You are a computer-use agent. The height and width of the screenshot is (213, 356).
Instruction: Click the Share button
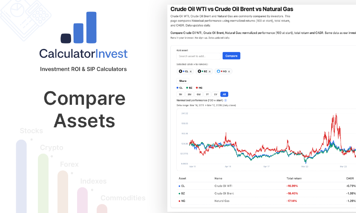click(x=183, y=81)
